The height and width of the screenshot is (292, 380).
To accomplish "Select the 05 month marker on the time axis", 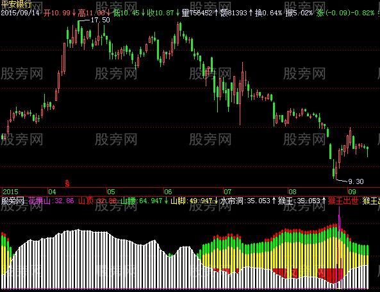I will 111,192.
